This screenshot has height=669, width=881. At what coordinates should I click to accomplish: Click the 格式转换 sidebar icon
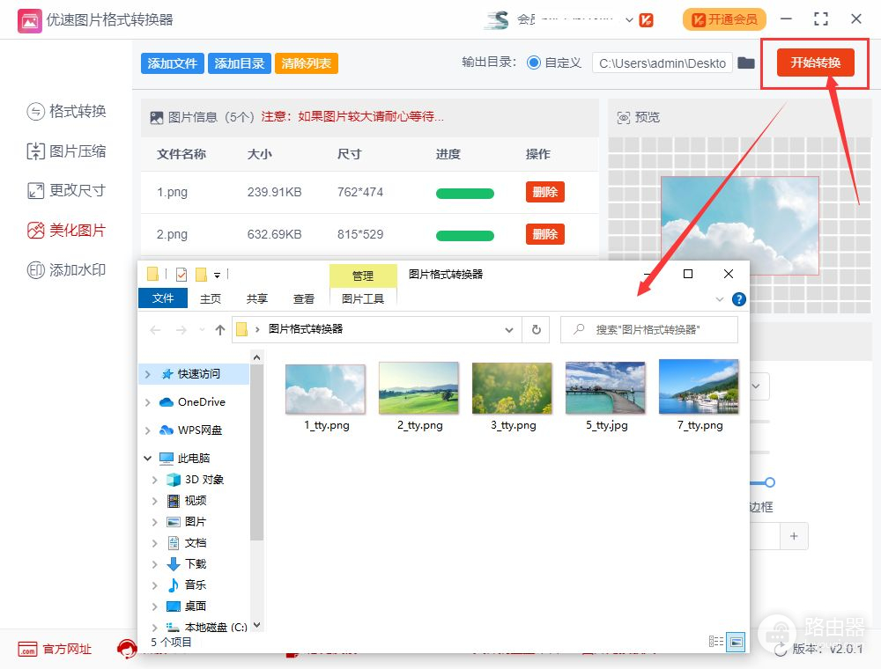pos(35,112)
